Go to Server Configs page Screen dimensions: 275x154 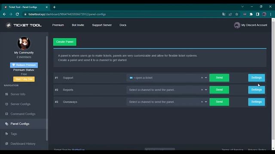tap(21, 104)
